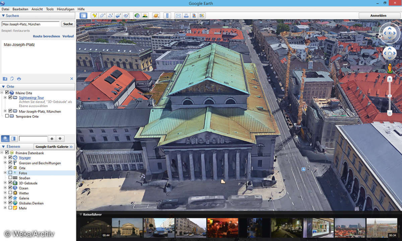Collapse the Primäre Datenbank node

coord(2,153)
